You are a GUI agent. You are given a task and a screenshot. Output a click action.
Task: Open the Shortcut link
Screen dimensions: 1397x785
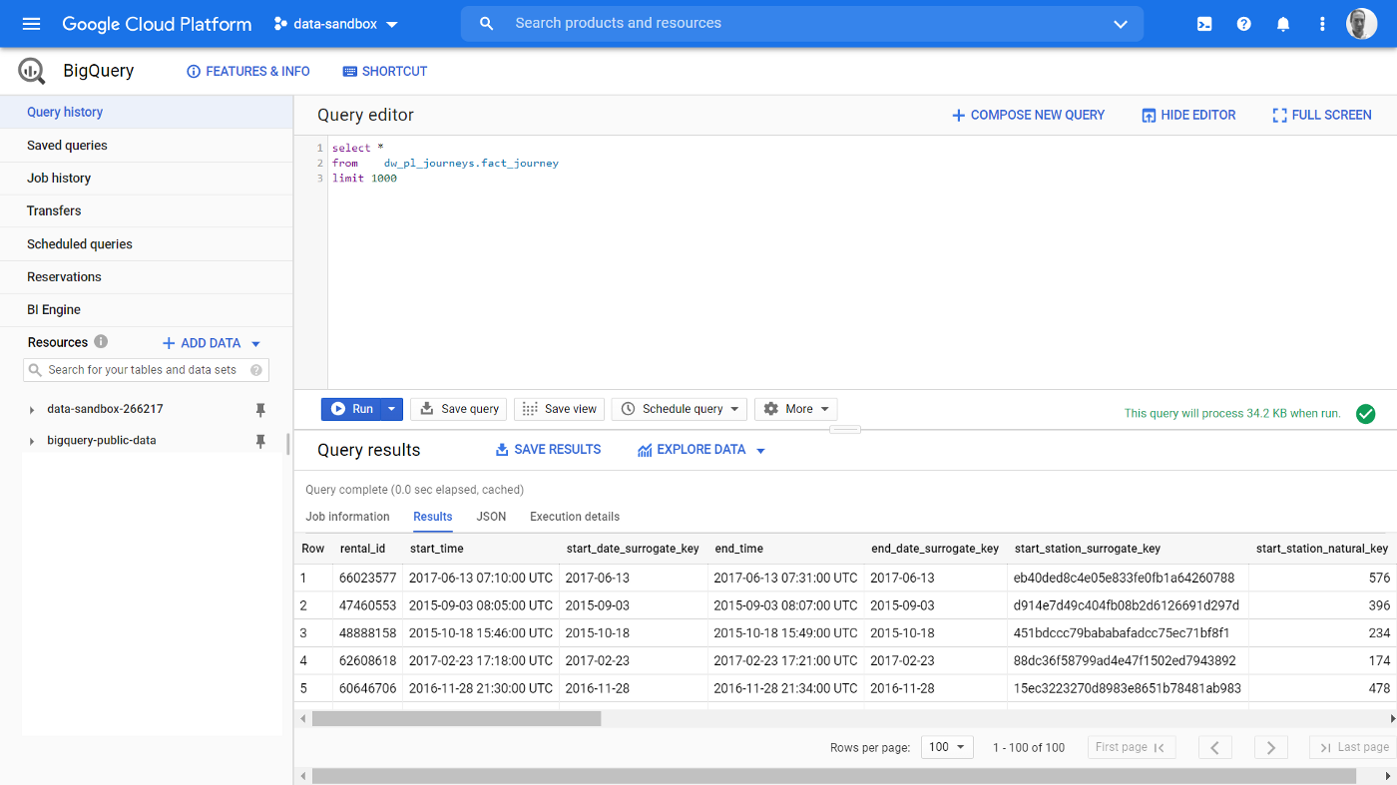tap(385, 72)
